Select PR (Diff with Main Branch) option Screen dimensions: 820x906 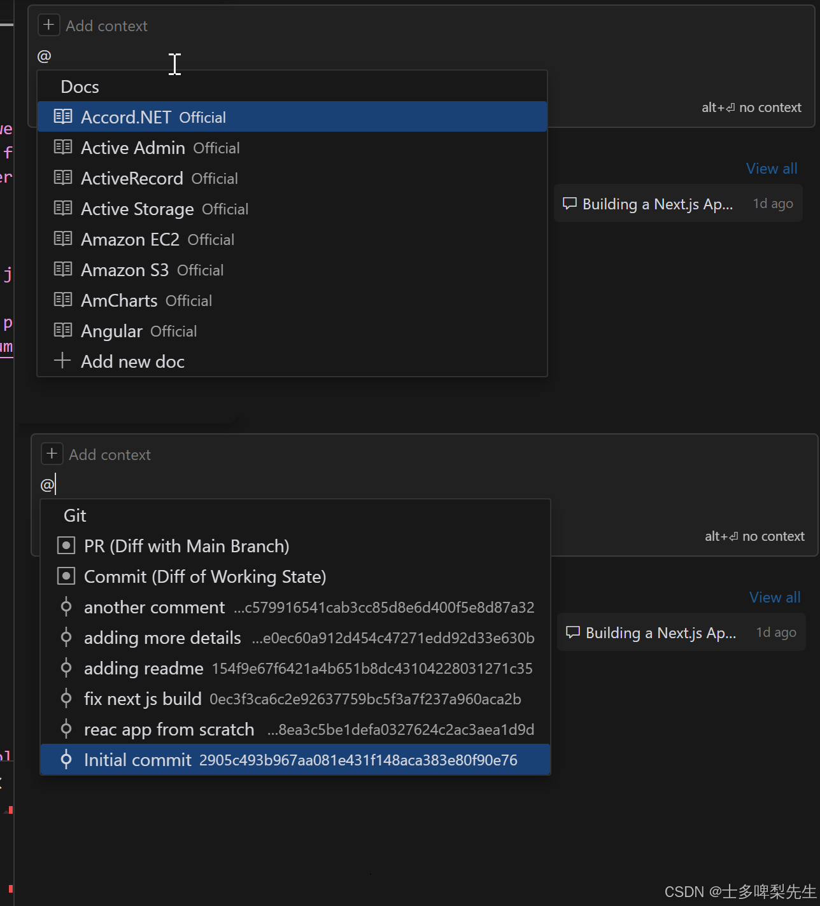point(295,546)
